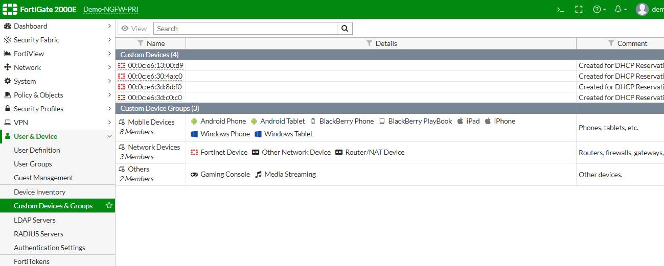The width and height of the screenshot is (664, 266).
Task: Select device 00:0c:e6:30:4a:c0 row
Action: coord(390,76)
